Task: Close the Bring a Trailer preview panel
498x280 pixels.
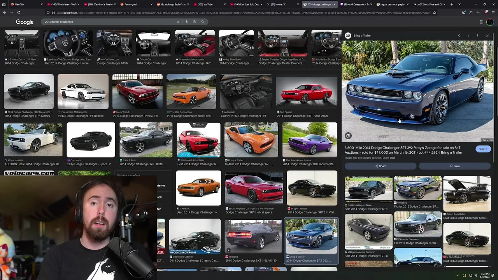Action: [487, 36]
